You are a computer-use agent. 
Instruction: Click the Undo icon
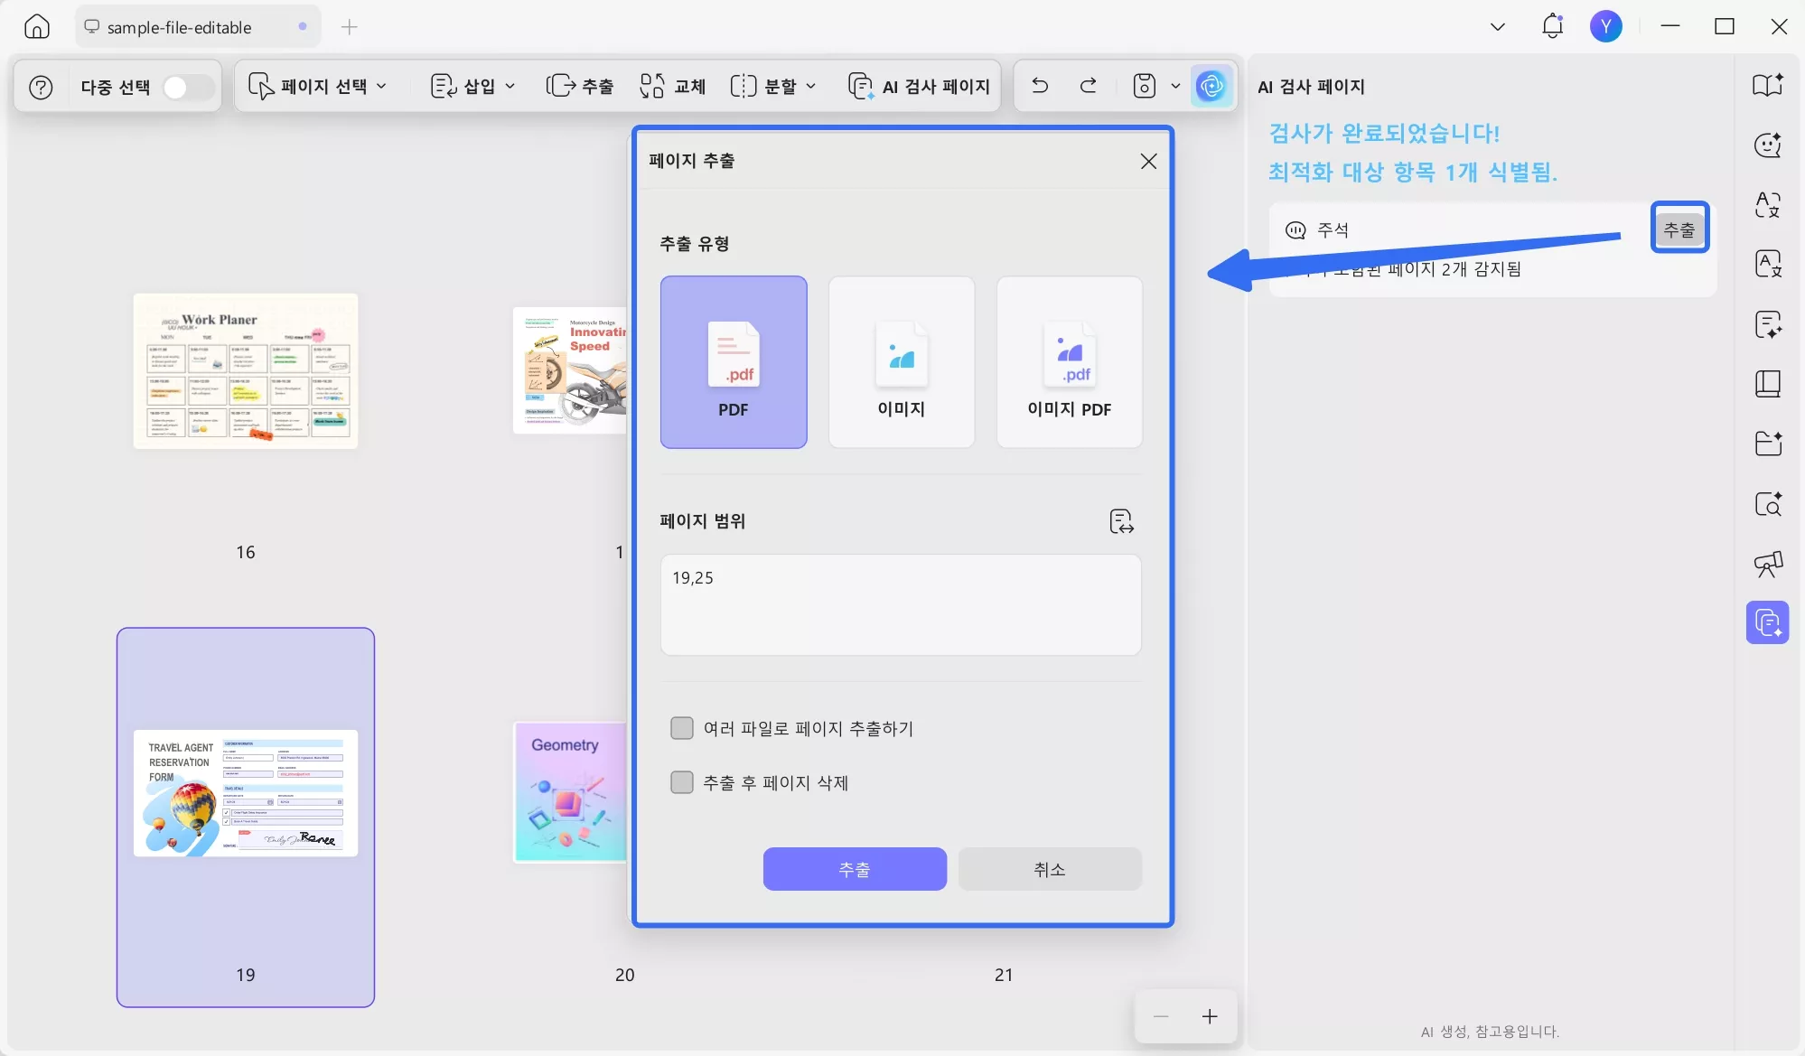pyautogui.click(x=1039, y=86)
